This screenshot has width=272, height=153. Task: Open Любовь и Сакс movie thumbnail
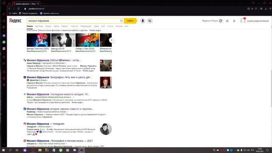(88, 40)
